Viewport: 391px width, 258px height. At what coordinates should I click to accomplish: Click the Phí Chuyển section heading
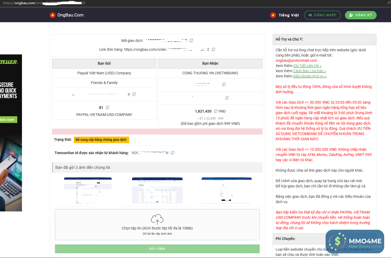coord(285,239)
